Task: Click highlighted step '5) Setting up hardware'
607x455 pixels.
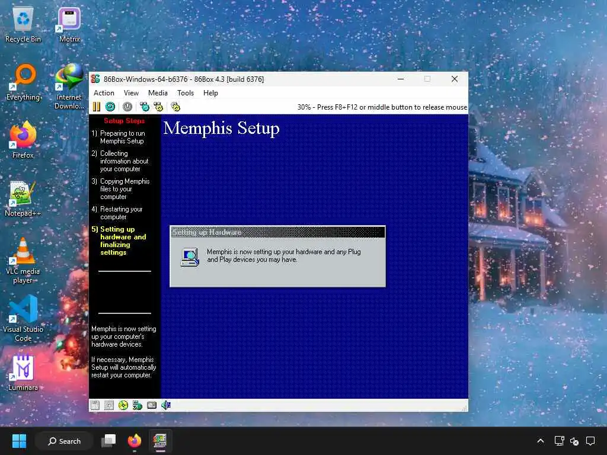Action: 119,241
